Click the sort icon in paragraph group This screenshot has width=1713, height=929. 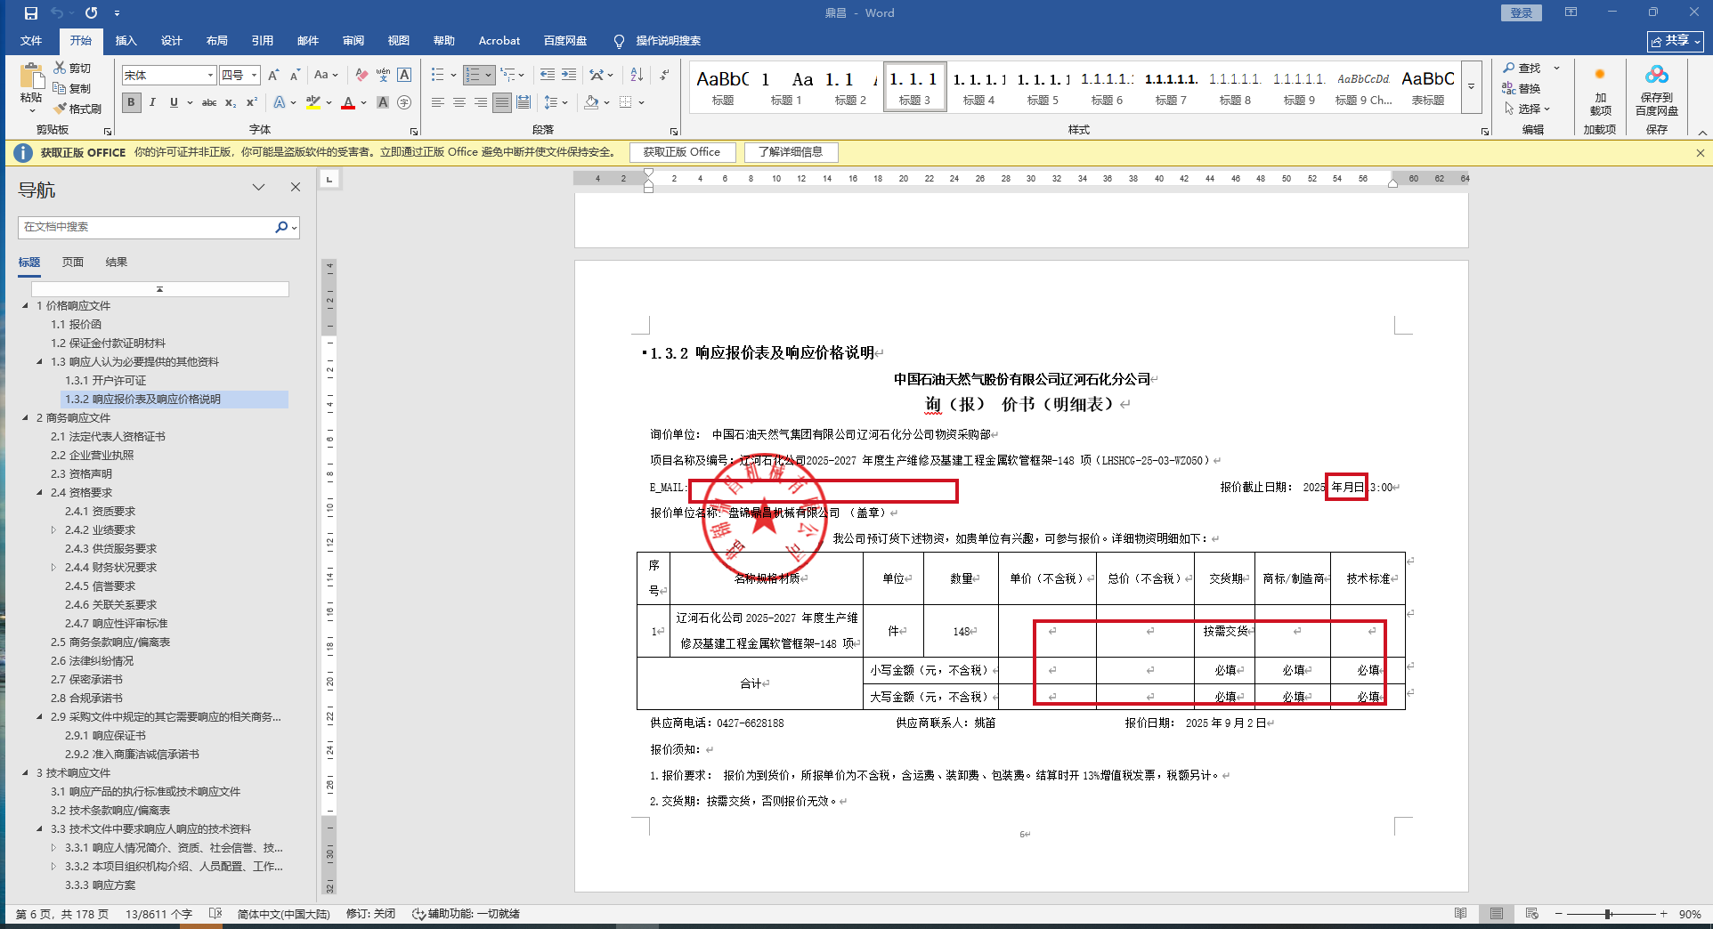tap(637, 75)
